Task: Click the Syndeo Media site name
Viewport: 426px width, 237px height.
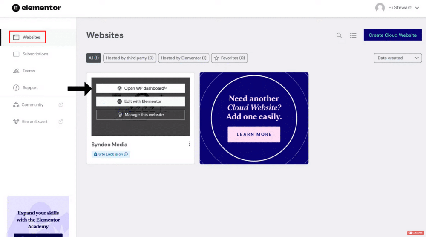Action: pos(109,145)
